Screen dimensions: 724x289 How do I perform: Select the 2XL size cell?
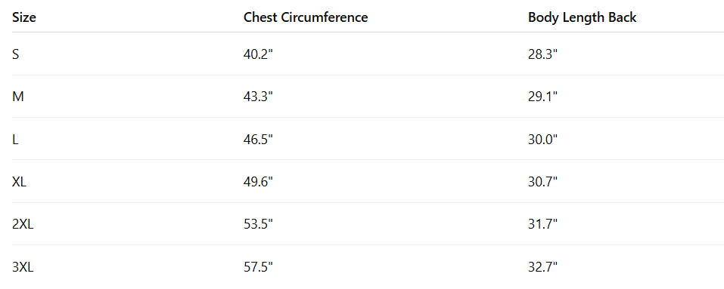(23, 225)
